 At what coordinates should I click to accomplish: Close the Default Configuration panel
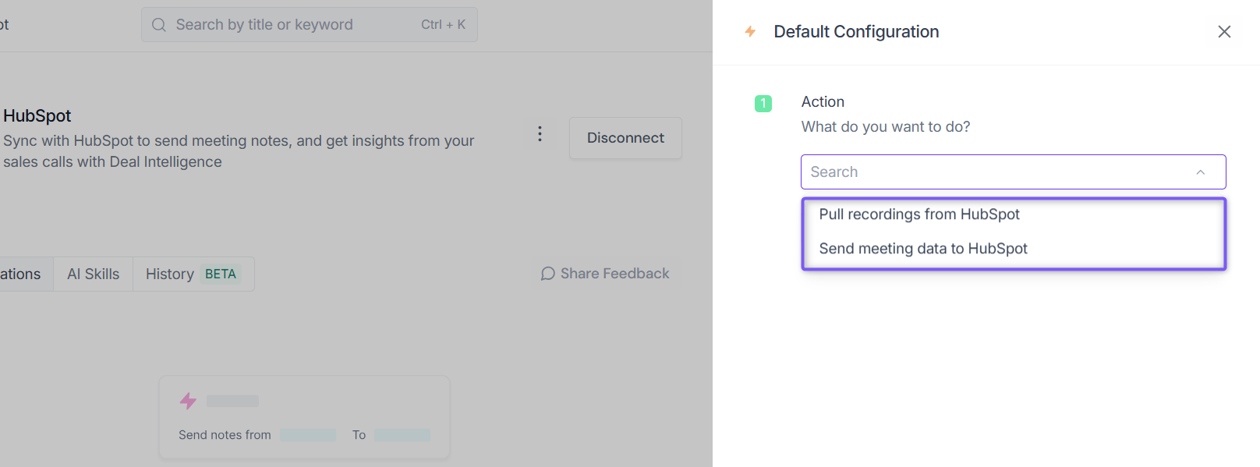click(x=1224, y=31)
